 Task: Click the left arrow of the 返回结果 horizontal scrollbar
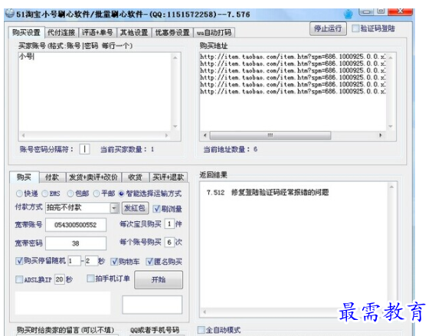(205, 312)
